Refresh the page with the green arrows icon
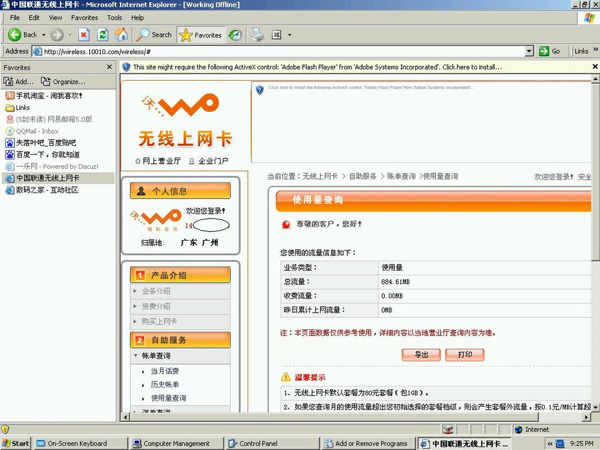The height and width of the screenshot is (450, 600). [103, 35]
